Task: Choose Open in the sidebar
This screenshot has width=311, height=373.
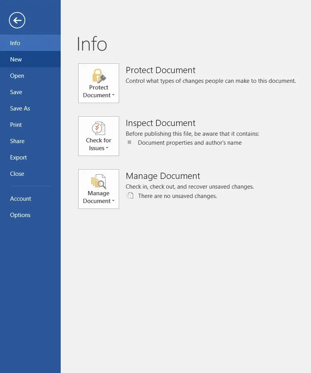Action: click(x=30, y=75)
